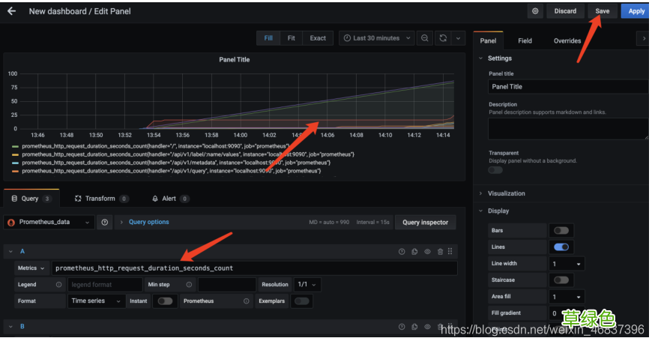
Task: Click the zoom out time range icon
Action: (x=424, y=38)
